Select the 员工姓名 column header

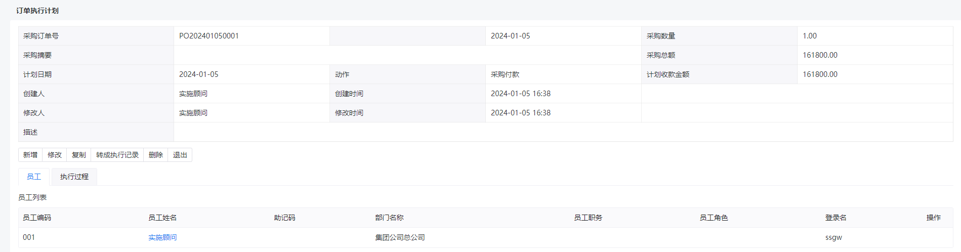(x=162, y=218)
